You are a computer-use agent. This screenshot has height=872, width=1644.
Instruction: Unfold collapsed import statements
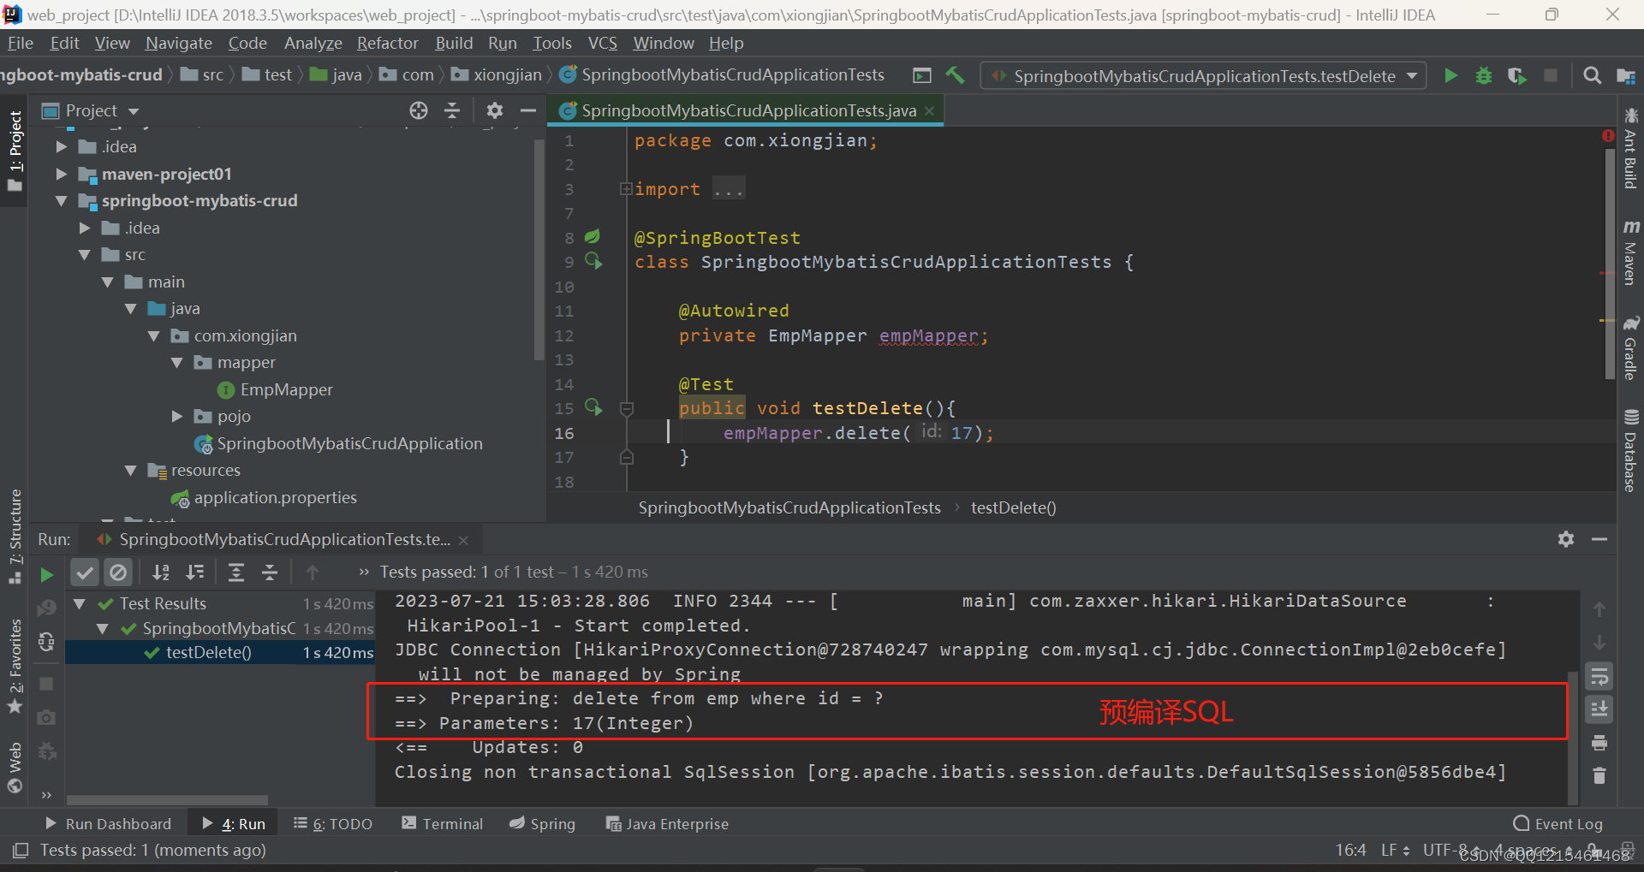click(626, 188)
